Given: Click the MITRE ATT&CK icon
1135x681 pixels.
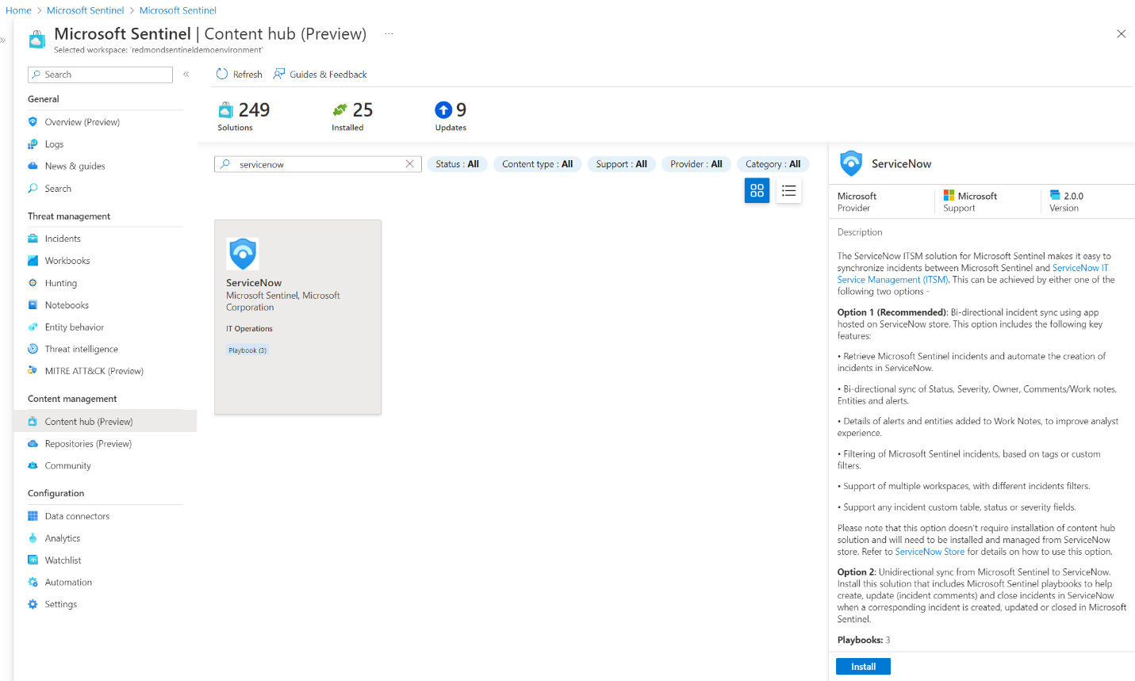Looking at the screenshot, I should click(x=33, y=371).
